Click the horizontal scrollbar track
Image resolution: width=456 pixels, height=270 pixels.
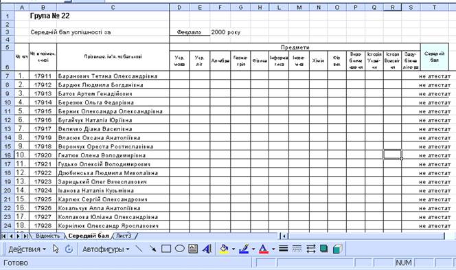point(367,236)
